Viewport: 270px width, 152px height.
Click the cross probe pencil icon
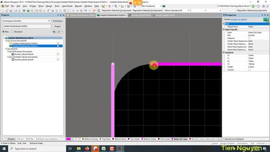94,11
